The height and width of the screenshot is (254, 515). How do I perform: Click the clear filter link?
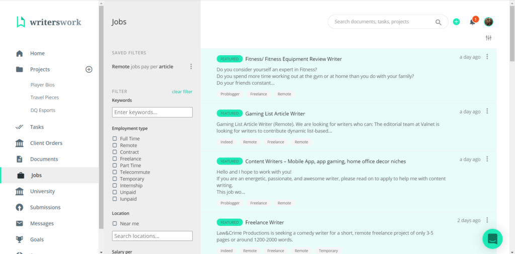point(182,92)
